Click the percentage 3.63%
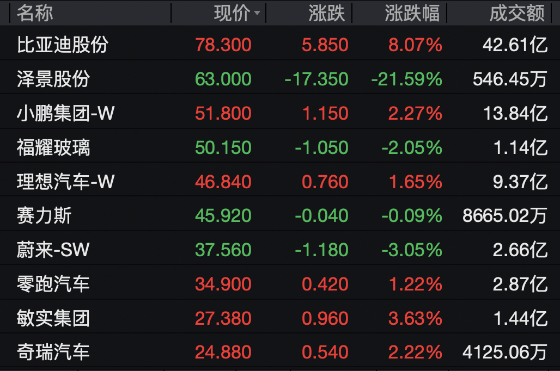The image size is (560, 371). 415,318
